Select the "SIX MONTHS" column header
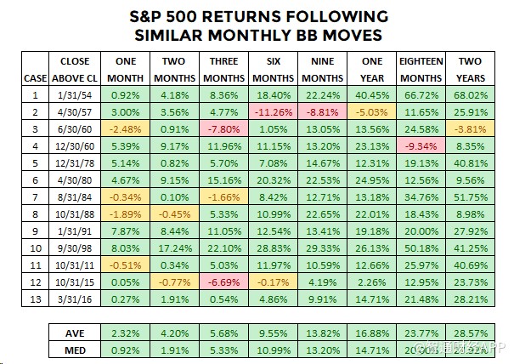Image resolution: width=514 pixels, height=364 pixels. (272, 70)
